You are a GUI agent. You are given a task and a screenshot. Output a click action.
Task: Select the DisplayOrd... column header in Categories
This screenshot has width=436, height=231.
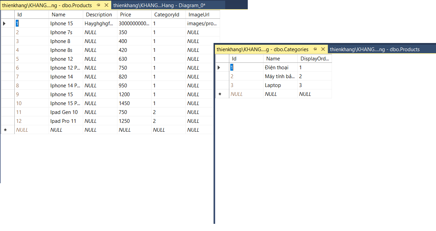point(315,59)
